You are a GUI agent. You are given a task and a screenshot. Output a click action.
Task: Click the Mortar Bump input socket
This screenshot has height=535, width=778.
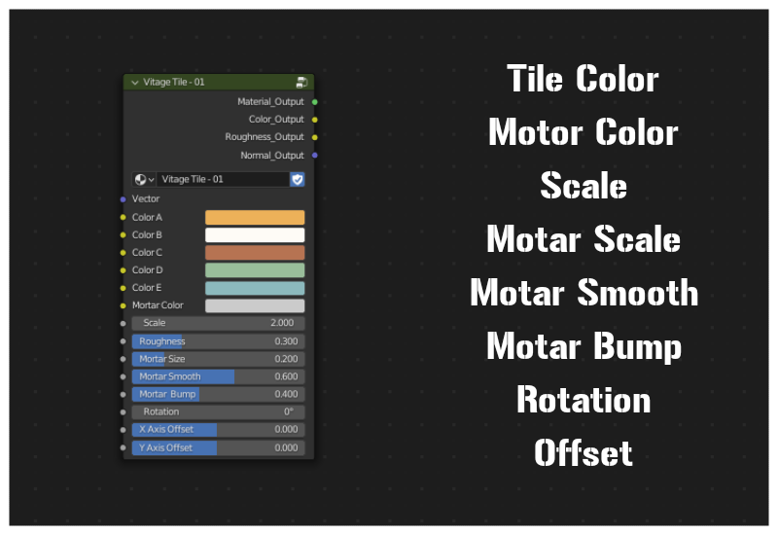click(124, 394)
